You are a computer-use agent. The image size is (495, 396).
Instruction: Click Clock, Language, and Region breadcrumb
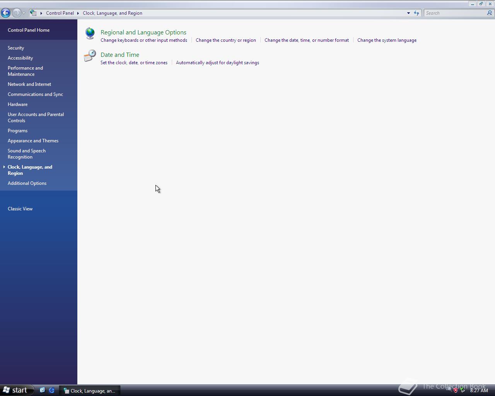tap(113, 13)
